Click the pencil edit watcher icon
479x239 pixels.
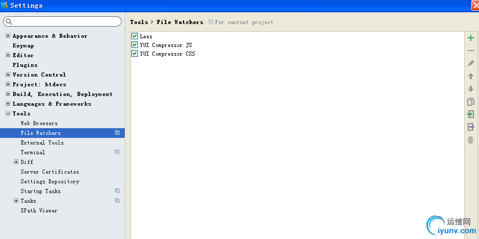(471, 63)
